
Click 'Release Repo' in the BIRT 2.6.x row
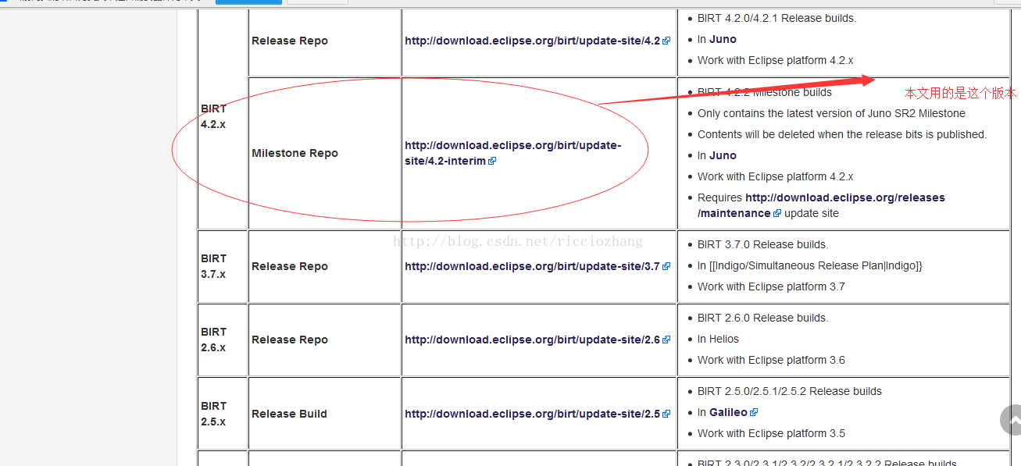[x=290, y=340]
